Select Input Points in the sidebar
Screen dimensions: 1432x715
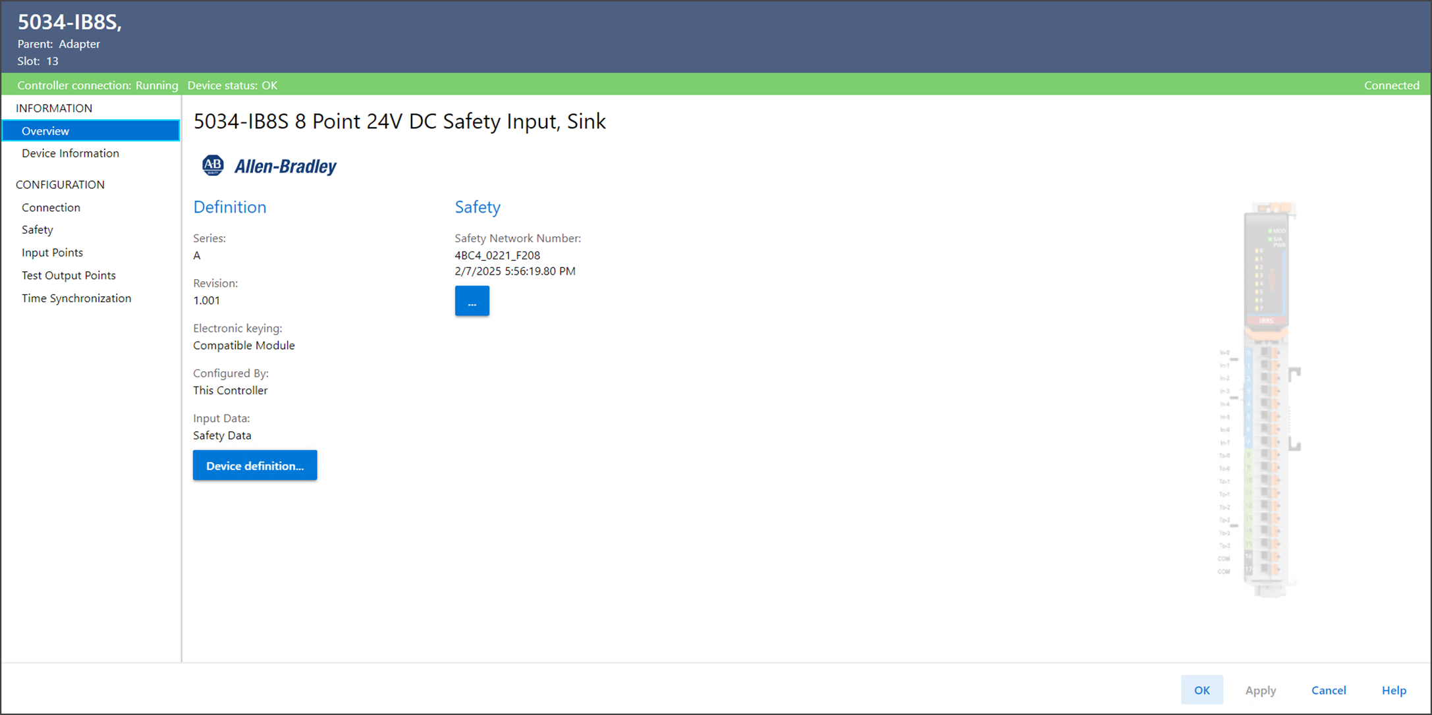point(52,253)
